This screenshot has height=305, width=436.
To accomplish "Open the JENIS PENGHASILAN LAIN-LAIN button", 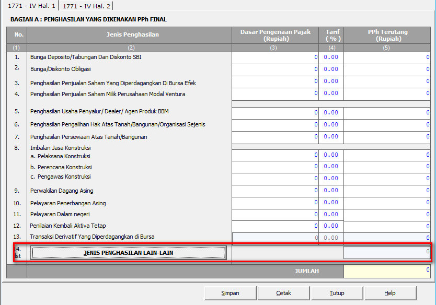I will pos(128,253).
